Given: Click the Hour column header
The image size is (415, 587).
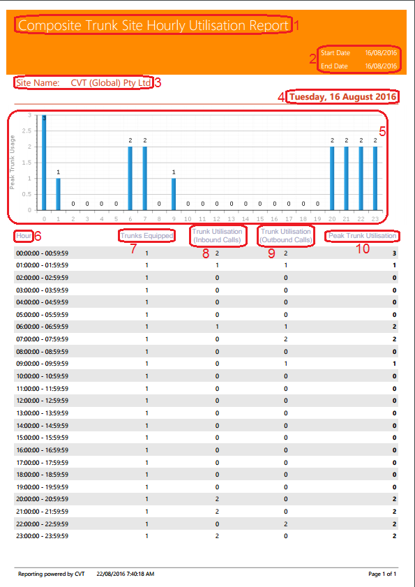Looking at the screenshot, I should click(x=24, y=236).
